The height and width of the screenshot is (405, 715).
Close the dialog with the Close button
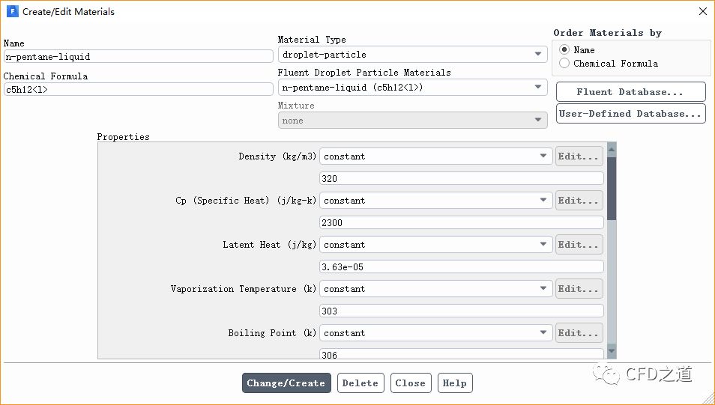coord(411,383)
